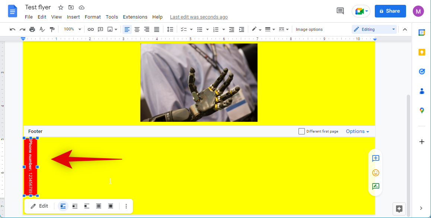The width and height of the screenshot is (431, 218).
Task: Click the Paint format roller icon
Action: (52, 29)
